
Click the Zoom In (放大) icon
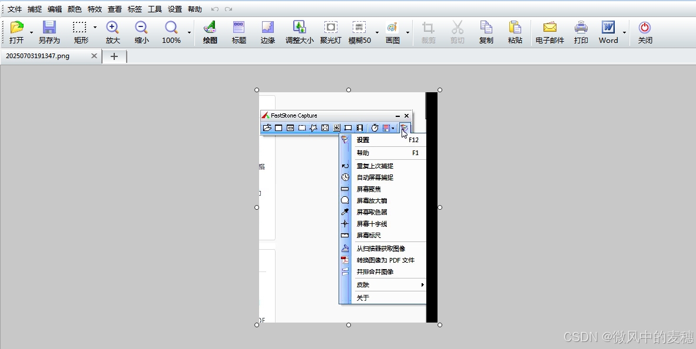click(x=112, y=32)
